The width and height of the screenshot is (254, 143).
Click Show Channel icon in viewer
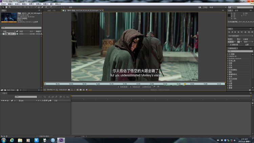[x=75, y=90]
